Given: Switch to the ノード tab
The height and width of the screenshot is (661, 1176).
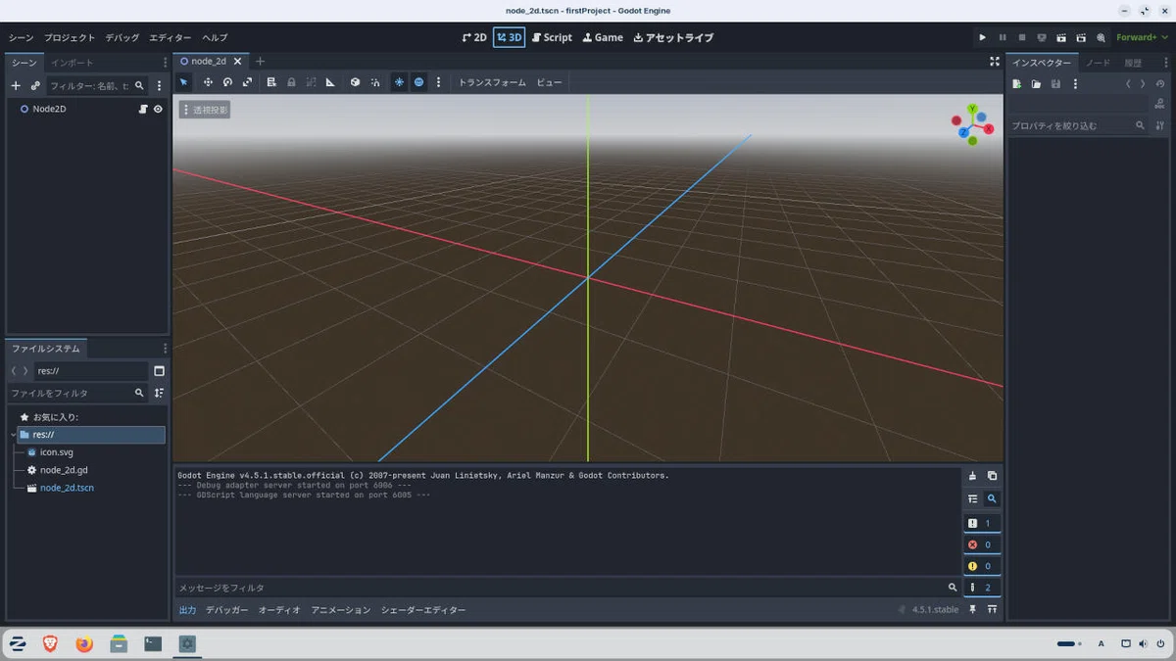Looking at the screenshot, I should [1098, 63].
